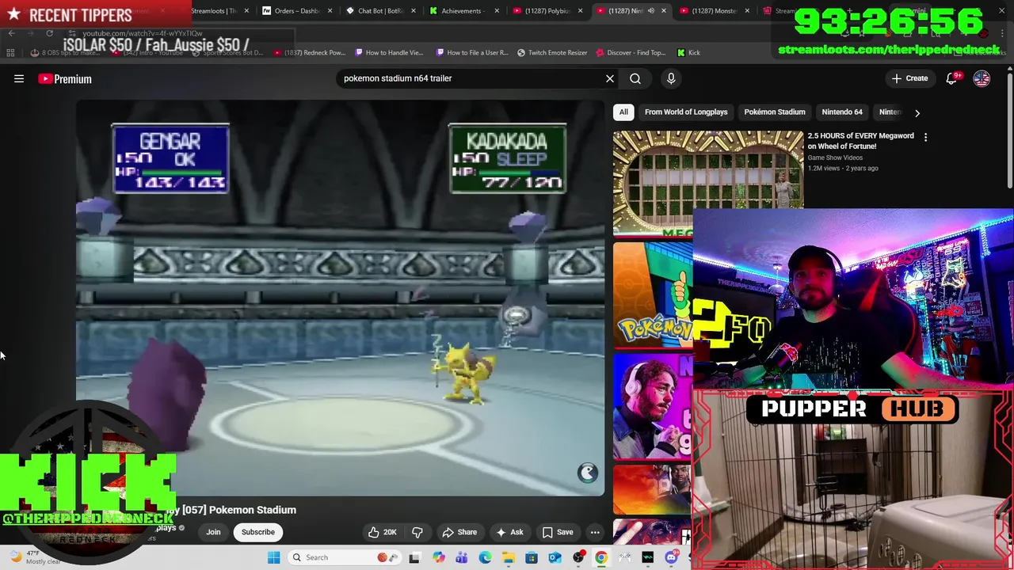This screenshot has width=1014, height=570.
Task: Open OBS Studio from the taskbar
Action: (578, 557)
